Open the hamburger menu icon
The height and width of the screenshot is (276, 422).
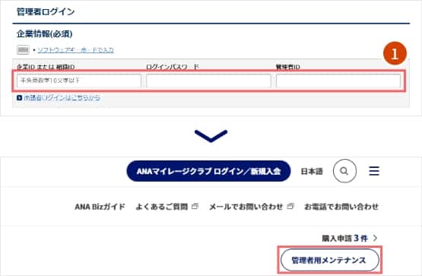374,171
